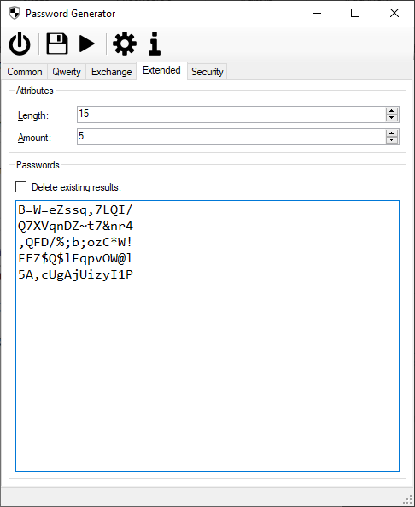
Task: Switch to the Common tab
Action: point(25,72)
